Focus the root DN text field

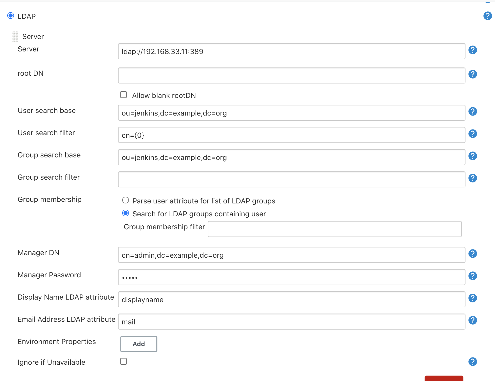[x=292, y=75]
